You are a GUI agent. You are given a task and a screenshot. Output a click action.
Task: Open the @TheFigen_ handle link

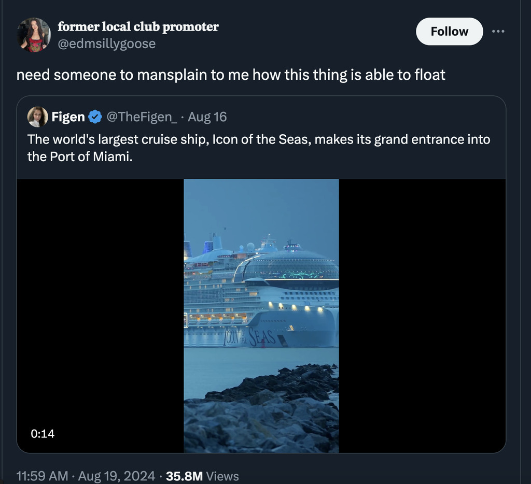(x=142, y=117)
